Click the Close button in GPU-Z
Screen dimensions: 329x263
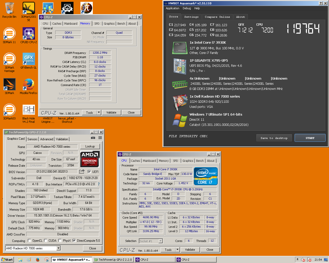click(93, 248)
